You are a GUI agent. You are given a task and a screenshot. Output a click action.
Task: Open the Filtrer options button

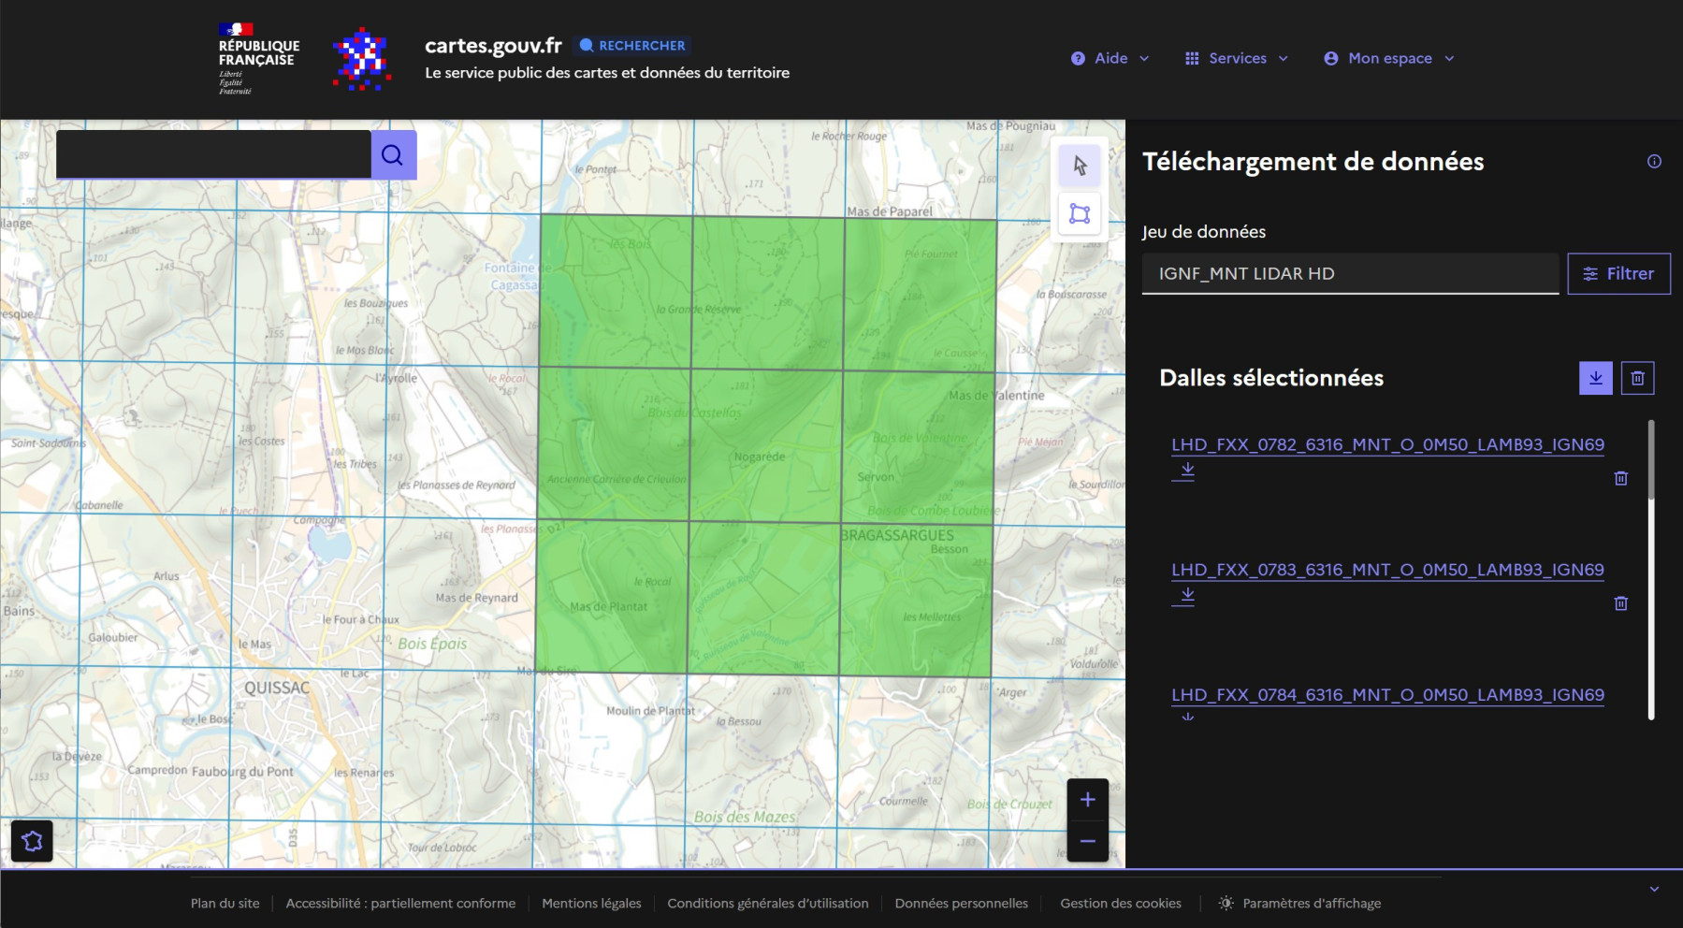1618,274
